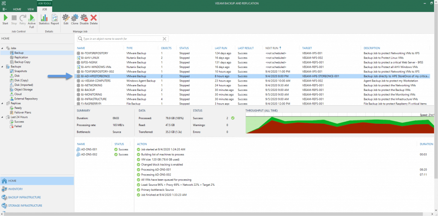Sort jobs by LAST RUN column

click(x=220, y=48)
